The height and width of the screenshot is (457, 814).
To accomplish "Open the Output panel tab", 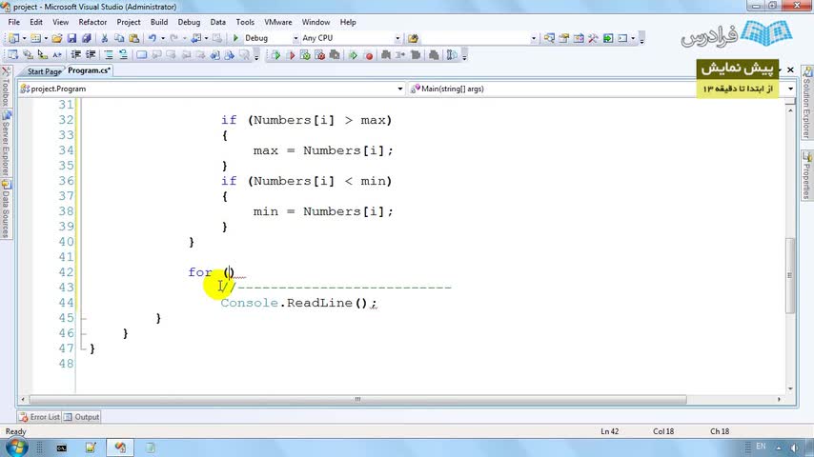I will (82, 417).
